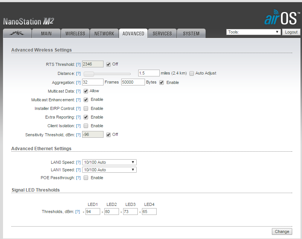302x239 pixels.
Task: Click the LED1 threshold field
Action: pos(93,212)
